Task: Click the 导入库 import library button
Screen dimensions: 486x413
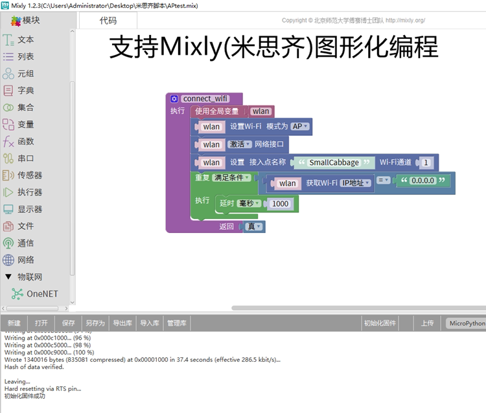Action: (x=150, y=323)
